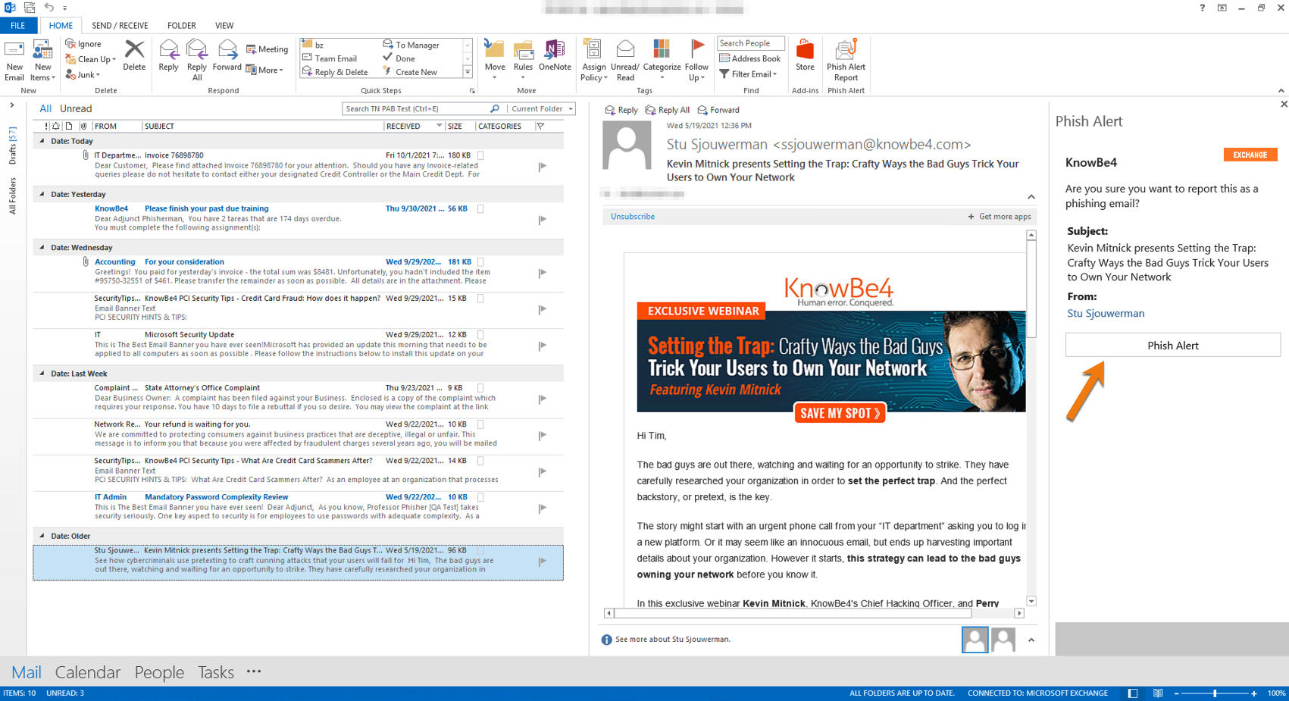Open the Categorize color menu
Image resolution: width=1289 pixels, height=701 pixels.
click(x=662, y=61)
